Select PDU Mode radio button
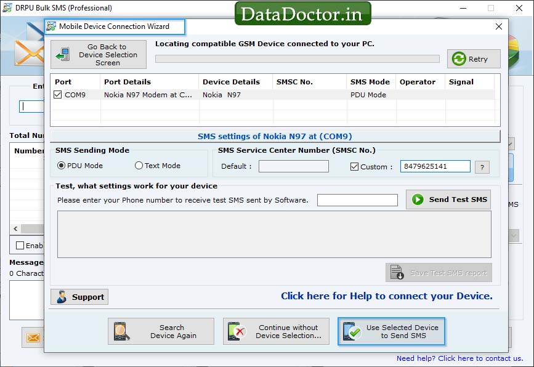The width and height of the screenshot is (534, 367). [x=61, y=166]
